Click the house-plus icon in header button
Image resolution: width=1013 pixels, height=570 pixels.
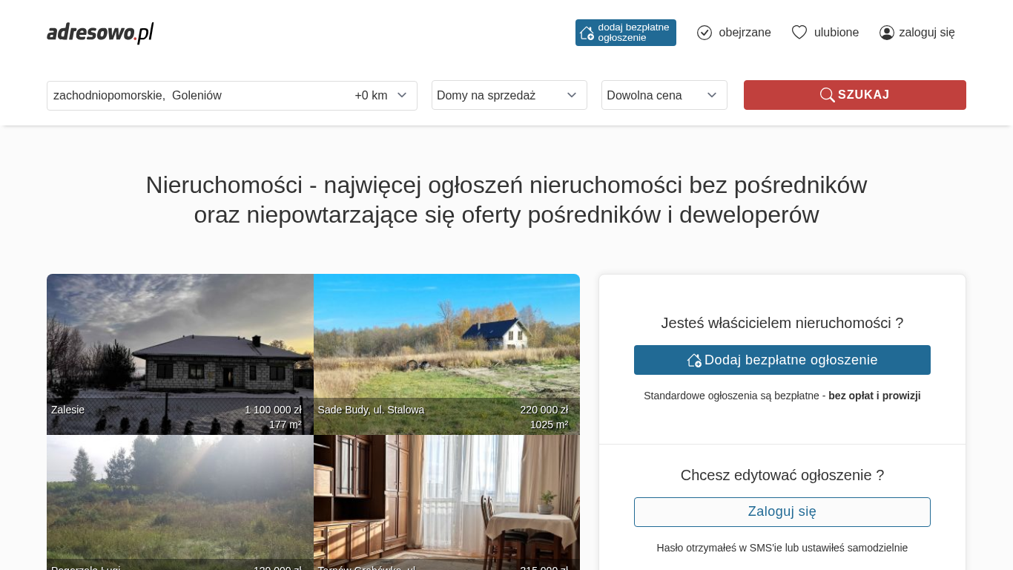coord(587,33)
